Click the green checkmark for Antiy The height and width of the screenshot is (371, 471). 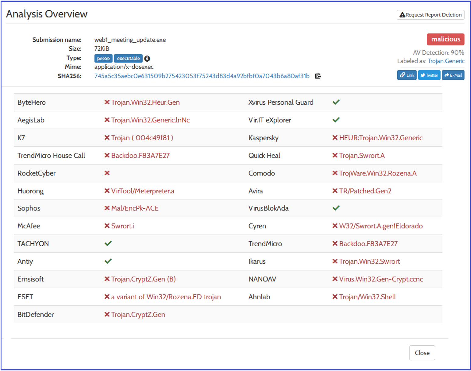pyautogui.click(x=108, y=261)
